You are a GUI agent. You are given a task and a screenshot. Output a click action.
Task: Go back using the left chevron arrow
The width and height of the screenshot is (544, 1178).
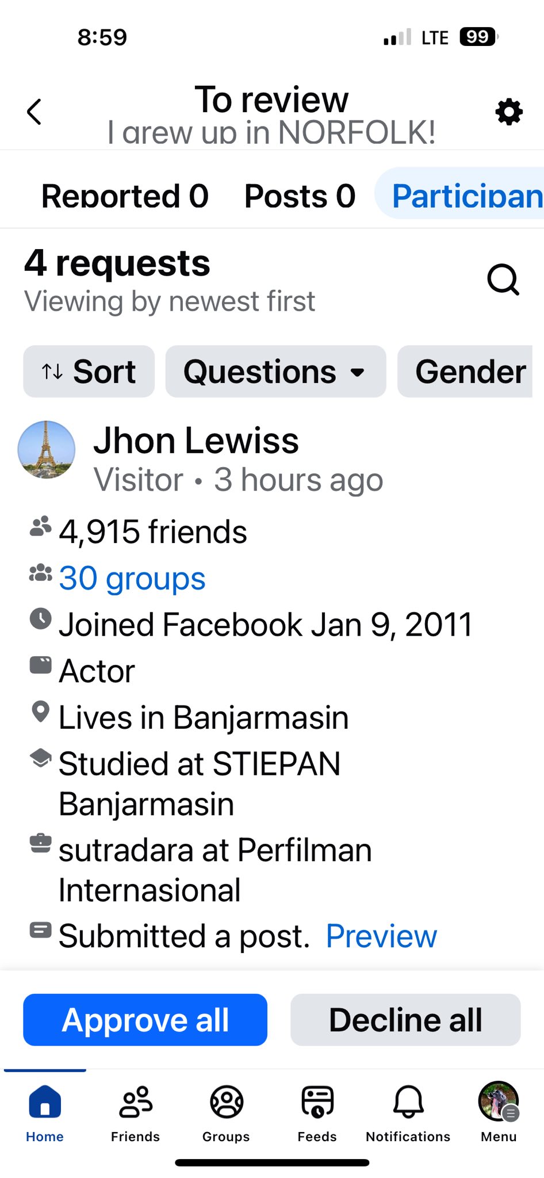pos(35,112)
